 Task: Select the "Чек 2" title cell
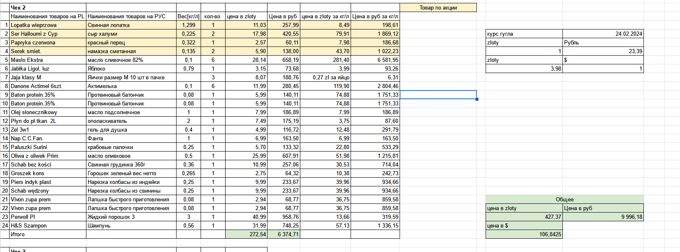(47, 7)
